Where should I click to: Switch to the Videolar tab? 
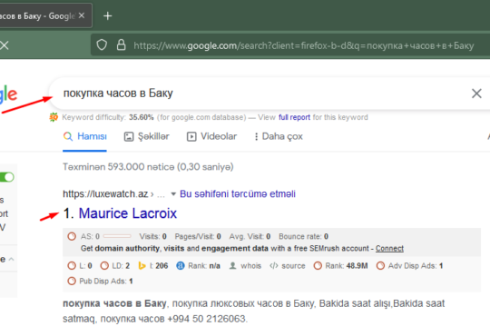click(211, 136)
